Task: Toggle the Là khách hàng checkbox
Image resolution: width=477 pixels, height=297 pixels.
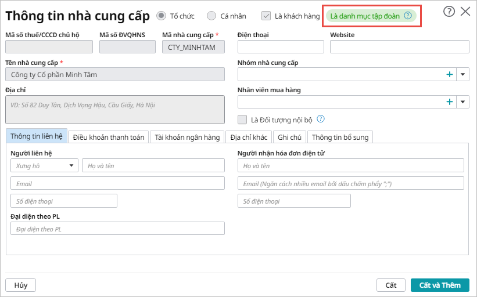Action: (x=266, y=16)
